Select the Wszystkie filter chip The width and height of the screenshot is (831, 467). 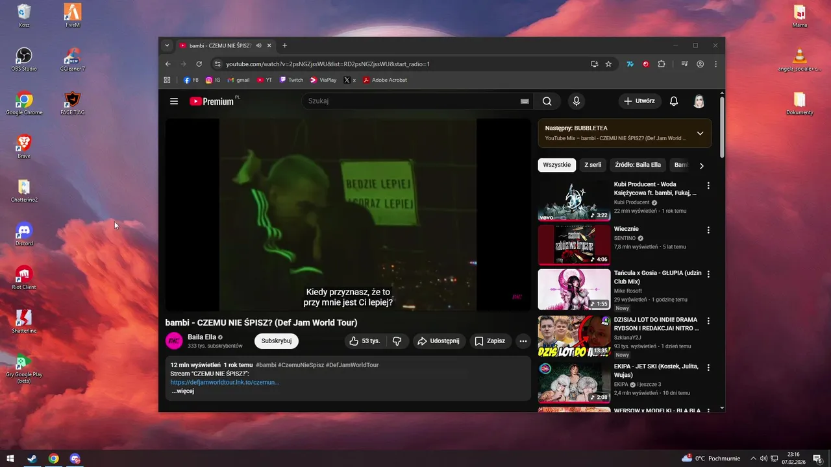coord(557,165)
